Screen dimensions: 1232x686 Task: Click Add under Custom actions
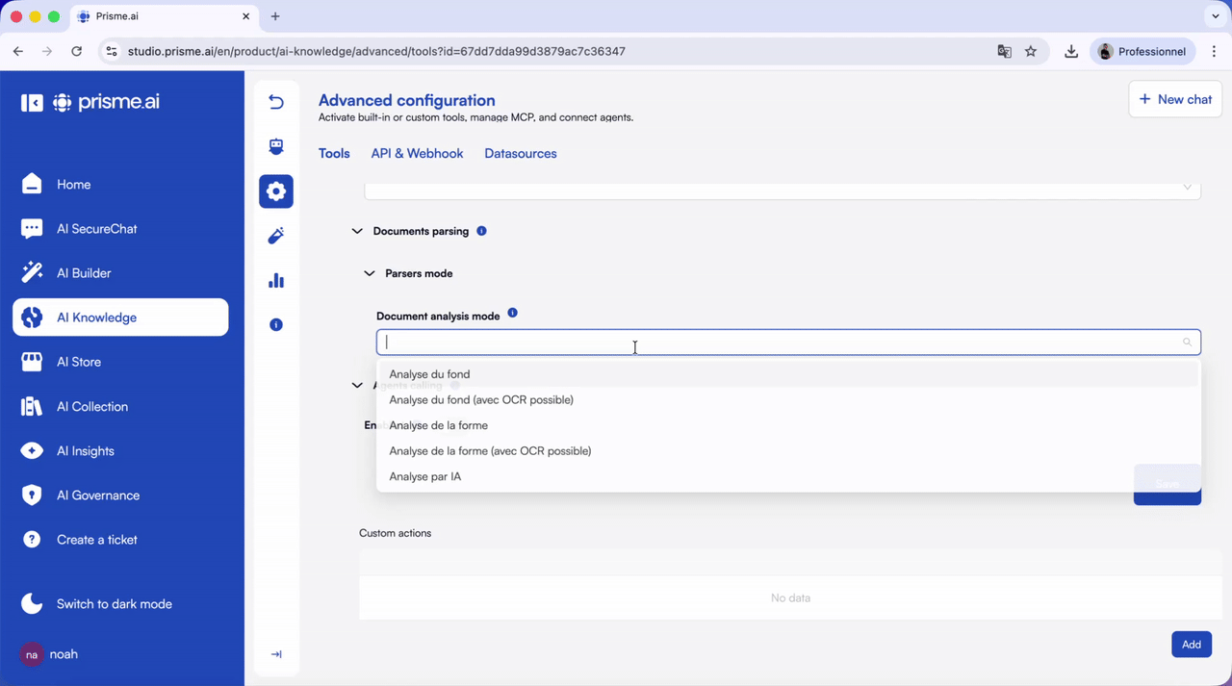click(1191, 645)
